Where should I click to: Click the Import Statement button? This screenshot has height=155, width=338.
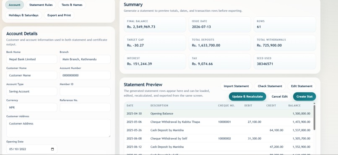pos(236,86)
